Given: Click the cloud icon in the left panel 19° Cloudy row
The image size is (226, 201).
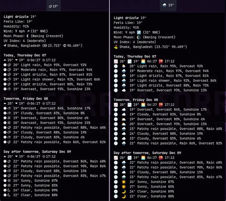Looking at the screenshot, I should [x=9, y=113].
